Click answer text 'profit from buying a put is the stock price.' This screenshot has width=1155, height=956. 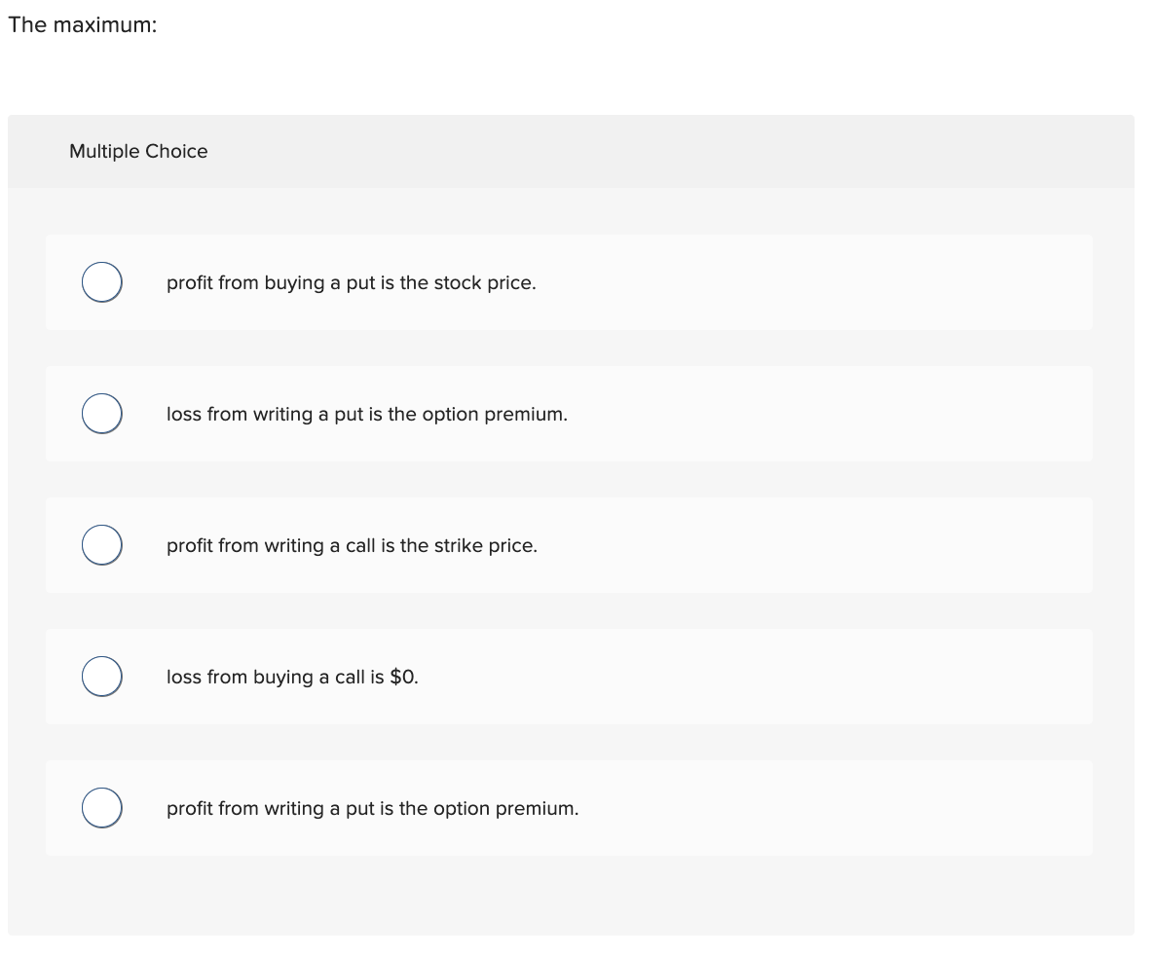pos(352,283)
